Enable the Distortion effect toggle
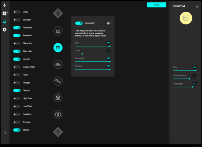This screenshot has height=147, width=202. [x=17, y=43]
